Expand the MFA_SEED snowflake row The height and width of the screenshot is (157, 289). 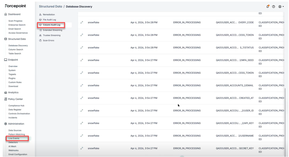point(82,60)
